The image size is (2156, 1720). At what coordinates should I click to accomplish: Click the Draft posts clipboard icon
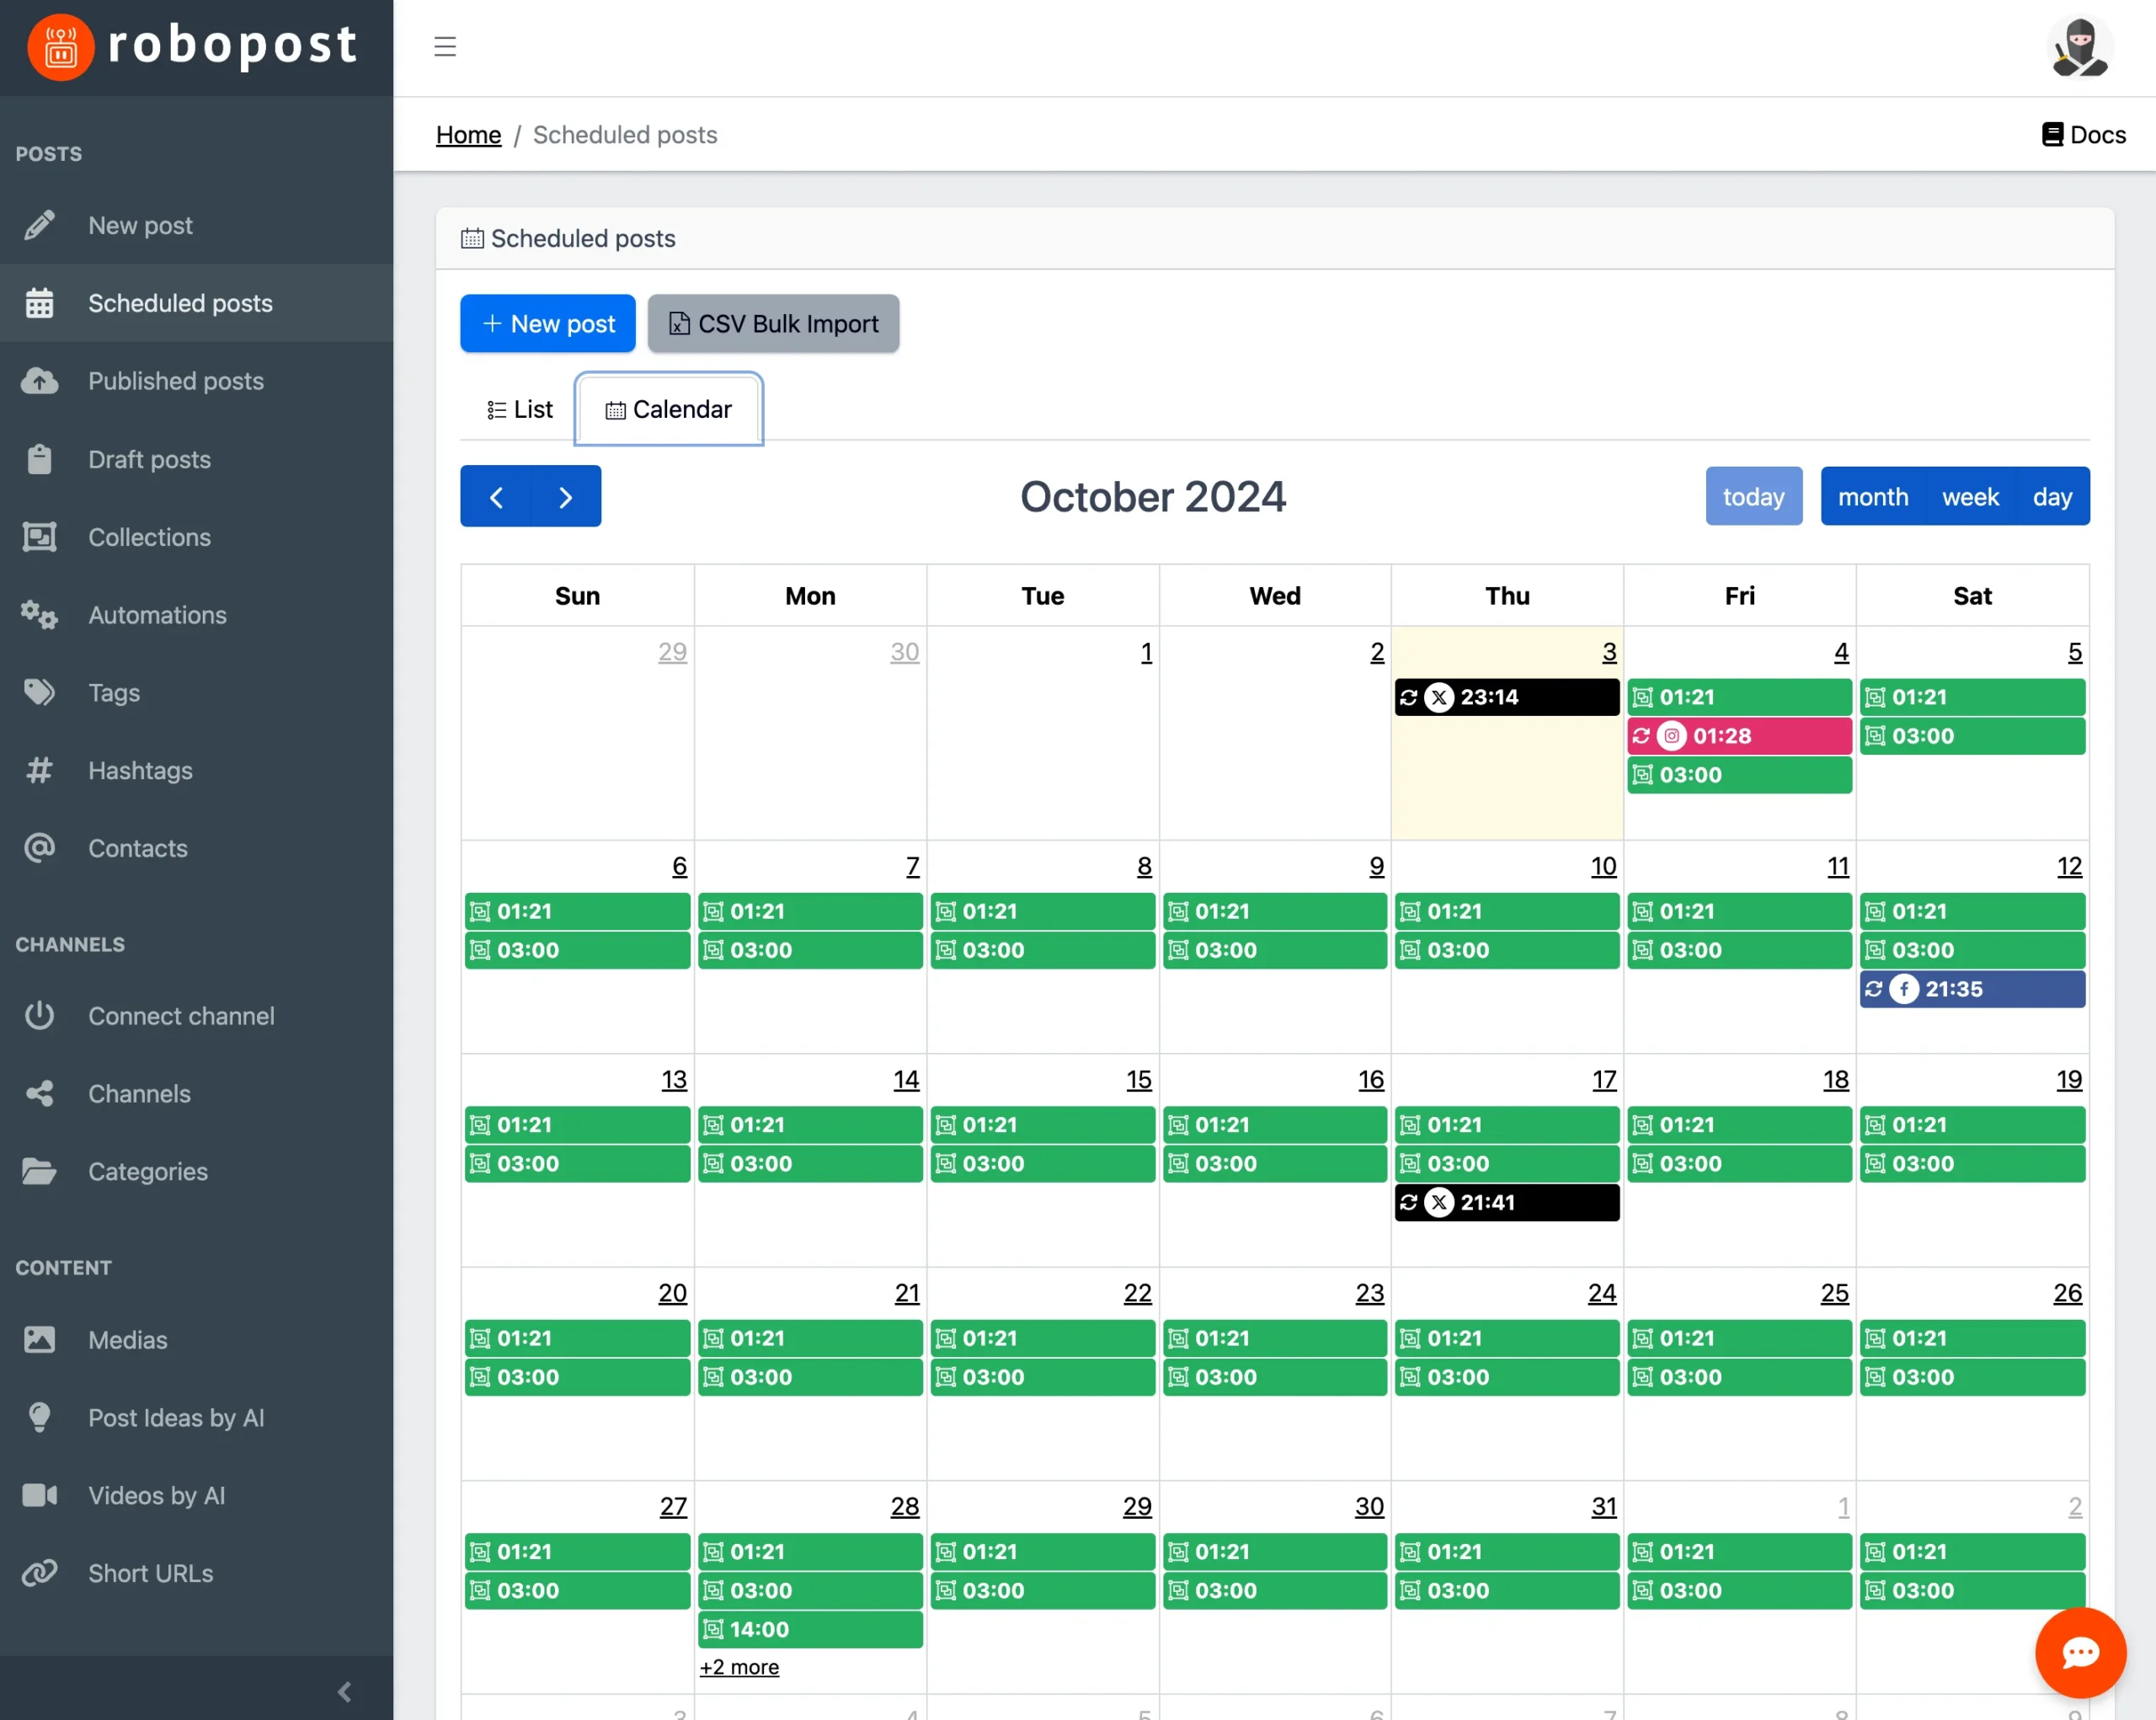click(x=39, y=459)
